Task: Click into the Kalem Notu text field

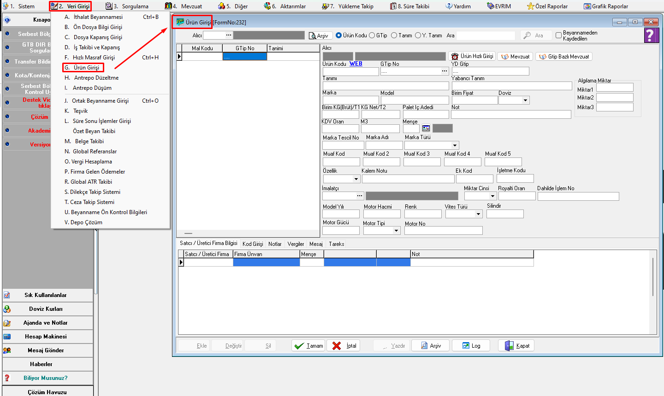Action: pos(408,179)
